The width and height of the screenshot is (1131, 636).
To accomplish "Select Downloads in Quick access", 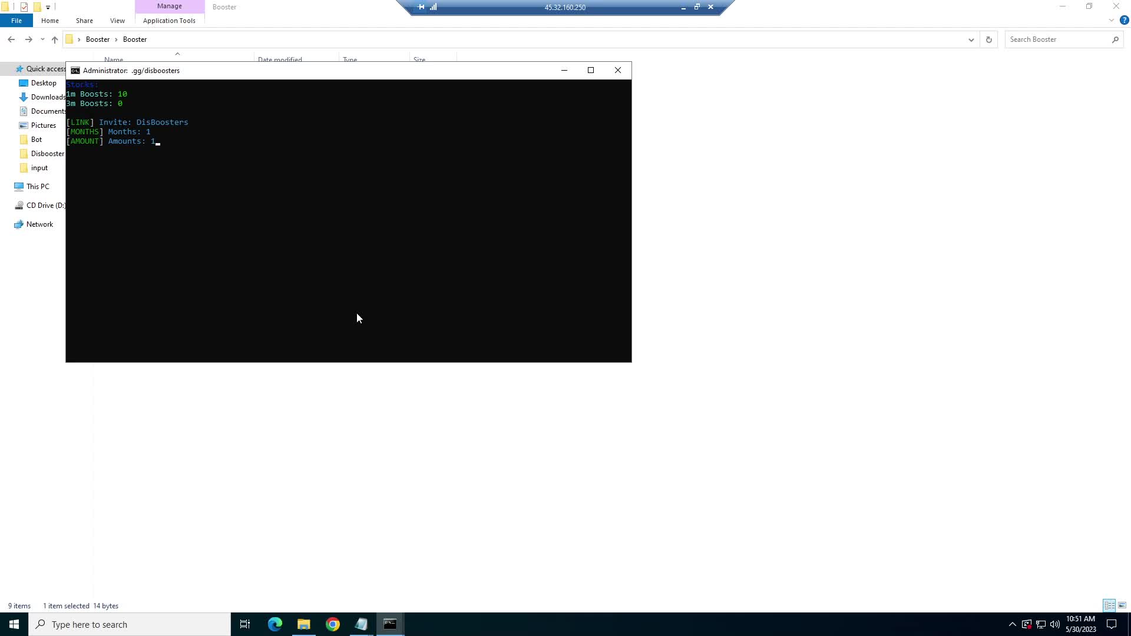I will coord(48,97).
